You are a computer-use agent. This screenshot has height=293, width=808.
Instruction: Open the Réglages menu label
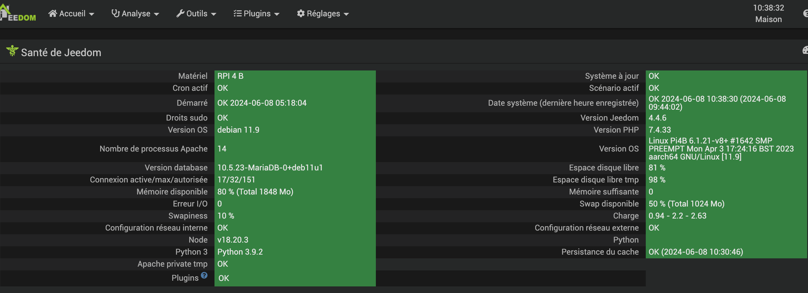(x=323, y=13)
